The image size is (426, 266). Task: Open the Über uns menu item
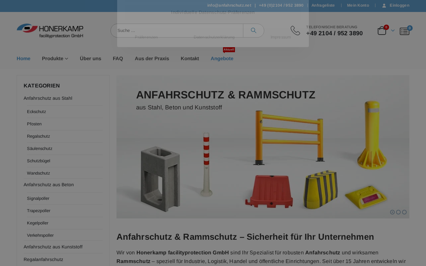(x=91, y=59)
